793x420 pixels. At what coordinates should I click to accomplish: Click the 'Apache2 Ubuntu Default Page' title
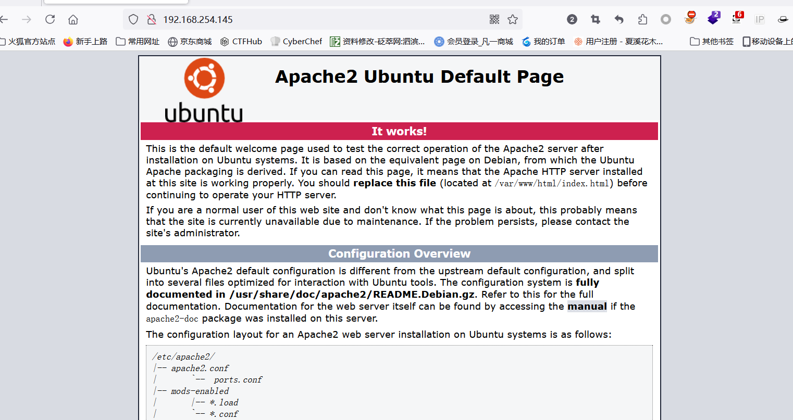point(419,77)
